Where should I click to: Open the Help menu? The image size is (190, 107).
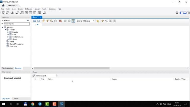pos(59,9)
